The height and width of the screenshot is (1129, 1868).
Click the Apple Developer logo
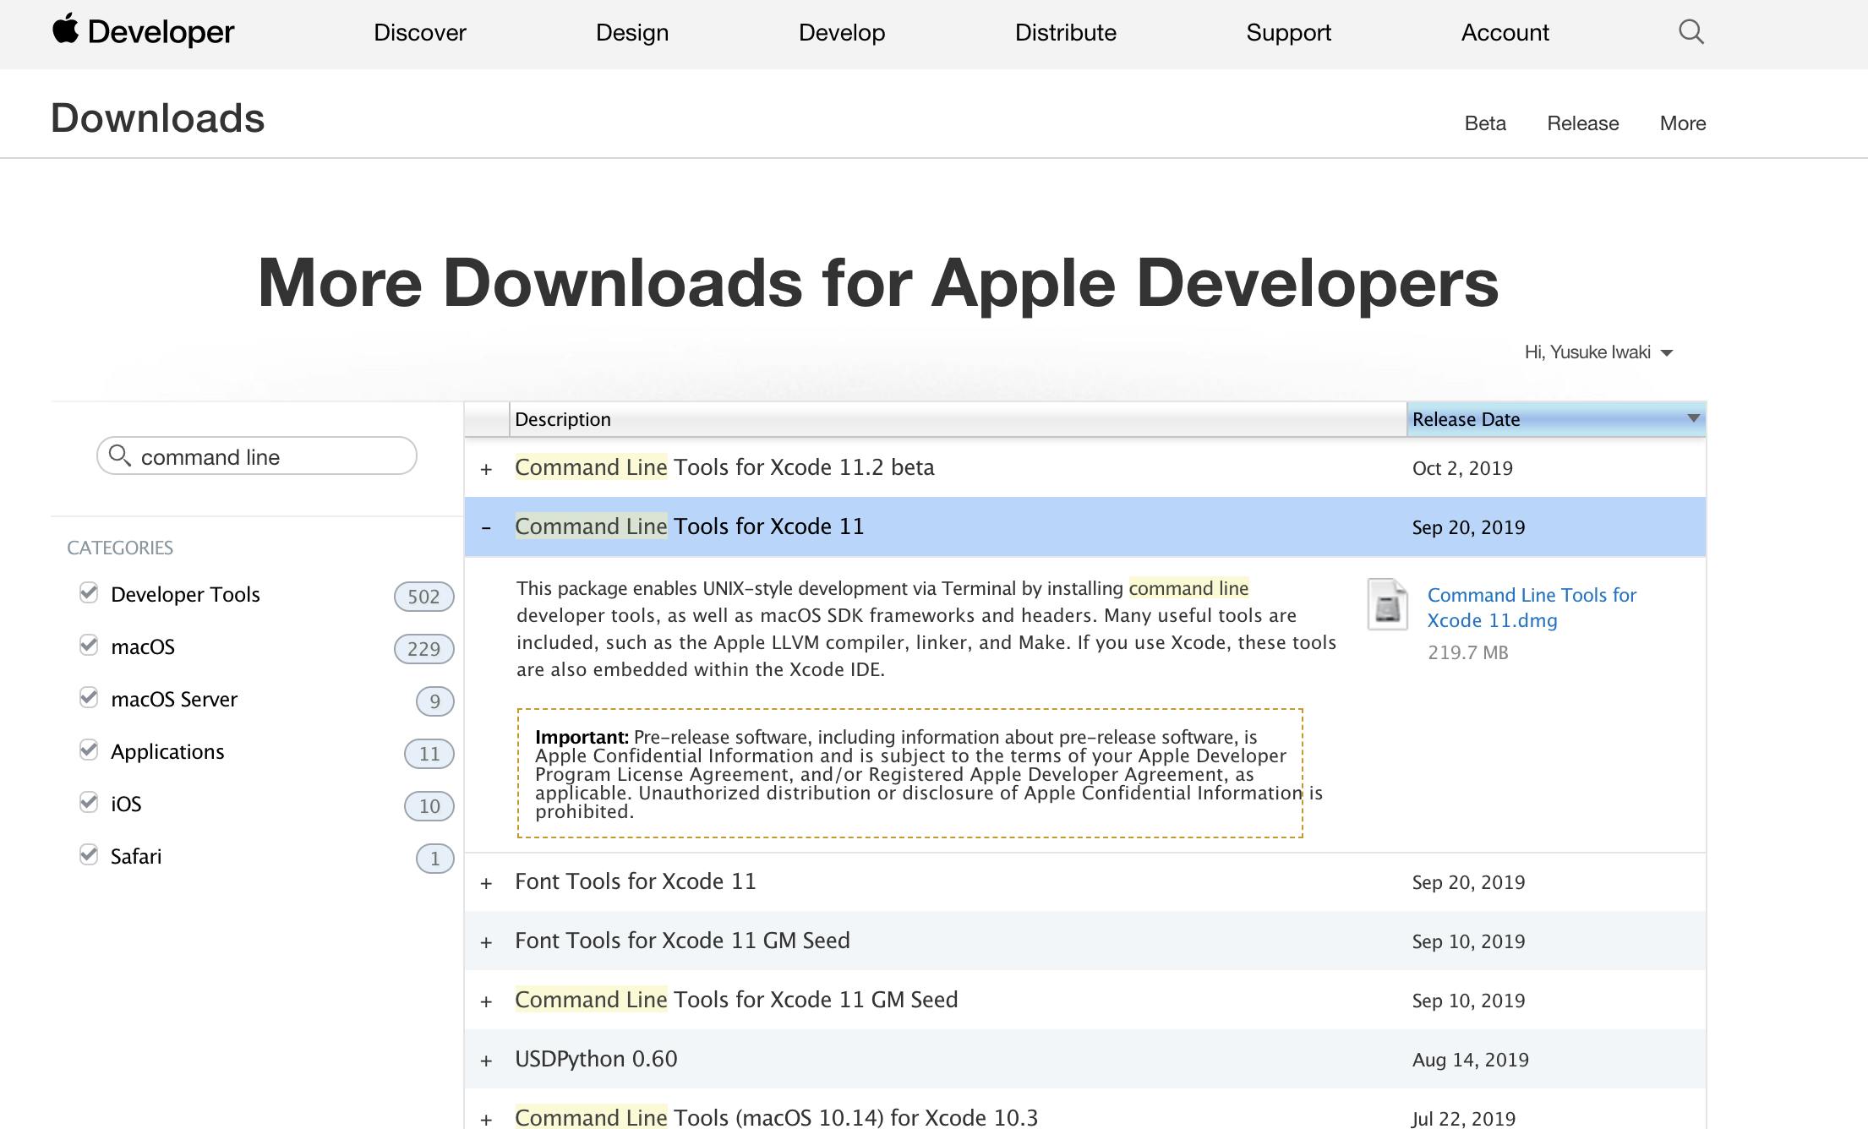[x=143, y=32]
